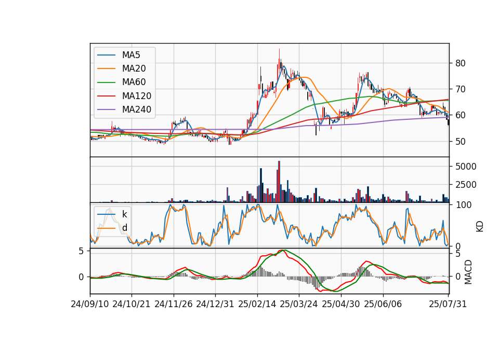Click the 24/11/26 date axis label

pos(174,304)
